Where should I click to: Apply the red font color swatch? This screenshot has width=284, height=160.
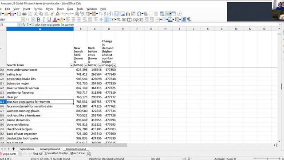click(x=55, y=20)
